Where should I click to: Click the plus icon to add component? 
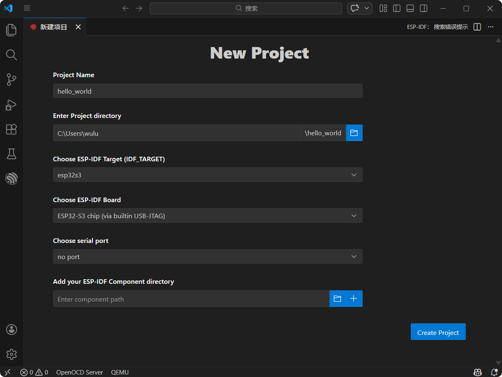point(354,299)
